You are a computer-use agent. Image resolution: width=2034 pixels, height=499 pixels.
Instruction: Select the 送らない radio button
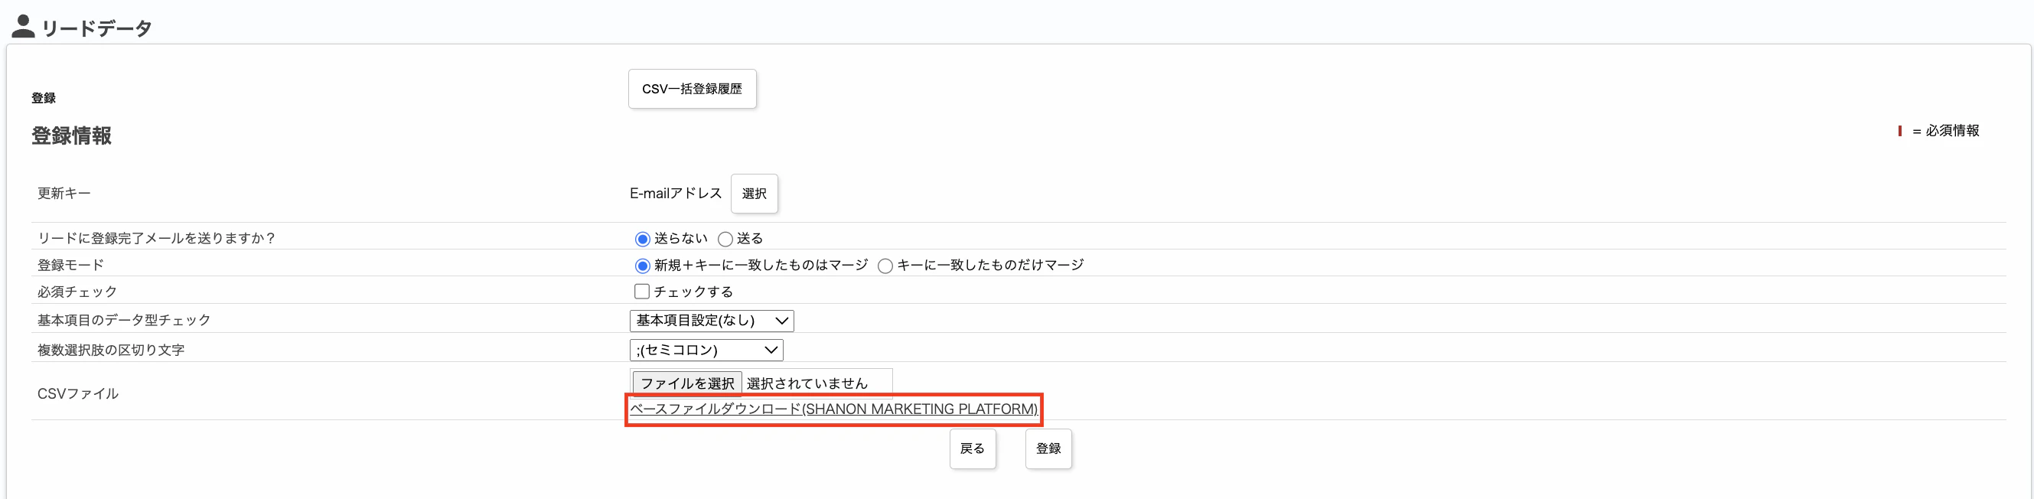coord(642,239)
